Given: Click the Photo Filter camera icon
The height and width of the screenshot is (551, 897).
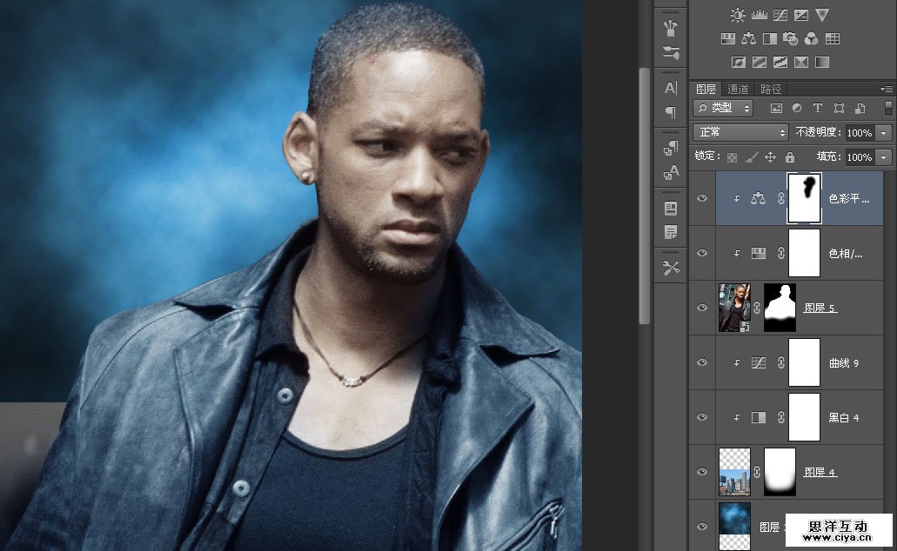Looking at the screenshot, I should [790, 38].
